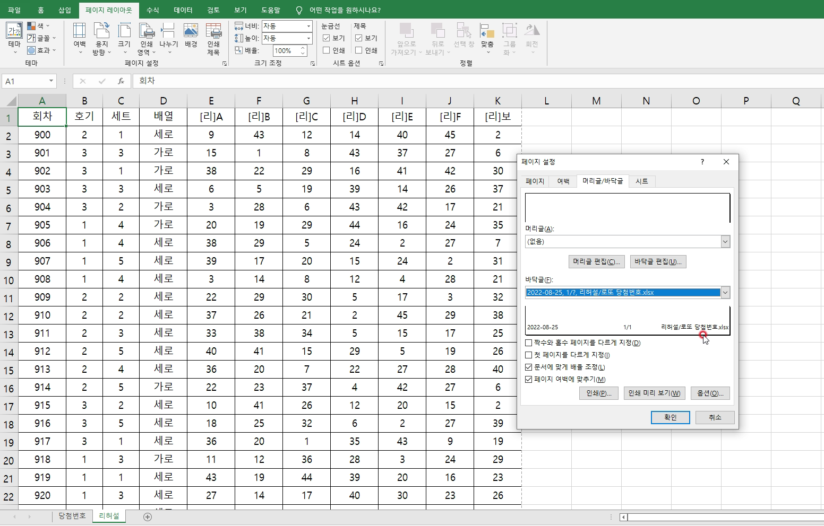The image size is (824, 526).
Task: Open the 시트 옵션 group dialog launcher
Action: [381, 64]
